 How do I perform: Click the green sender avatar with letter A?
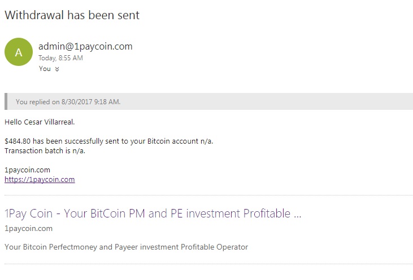(19, 52)
